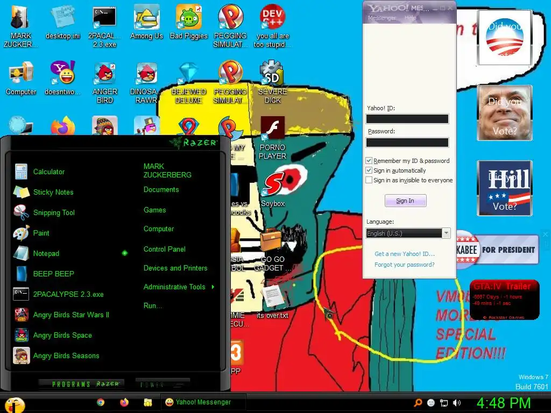This screenshot has height=413, width=551.
Task: Click the Password input field
Action: (x=407, y=142)
